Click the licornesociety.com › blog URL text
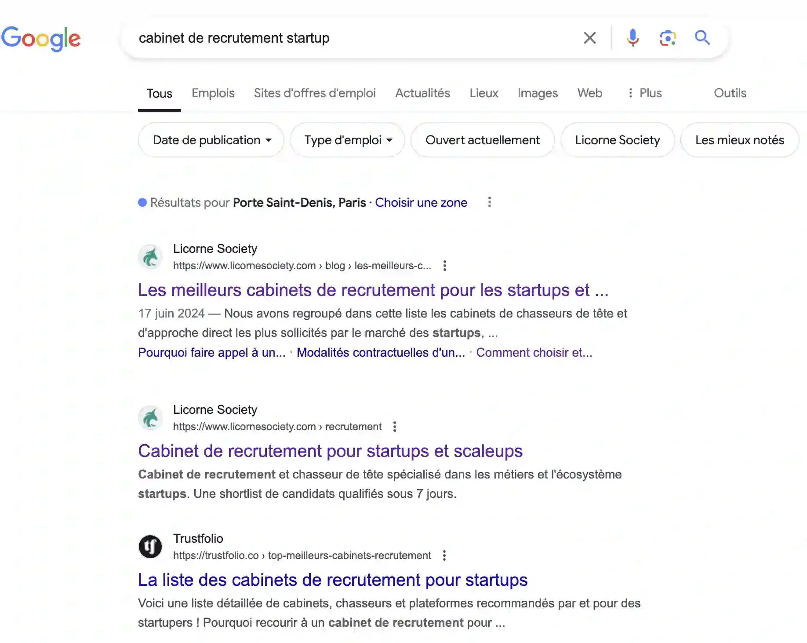The width and height of the screenshot is (807, 643). 302,266
